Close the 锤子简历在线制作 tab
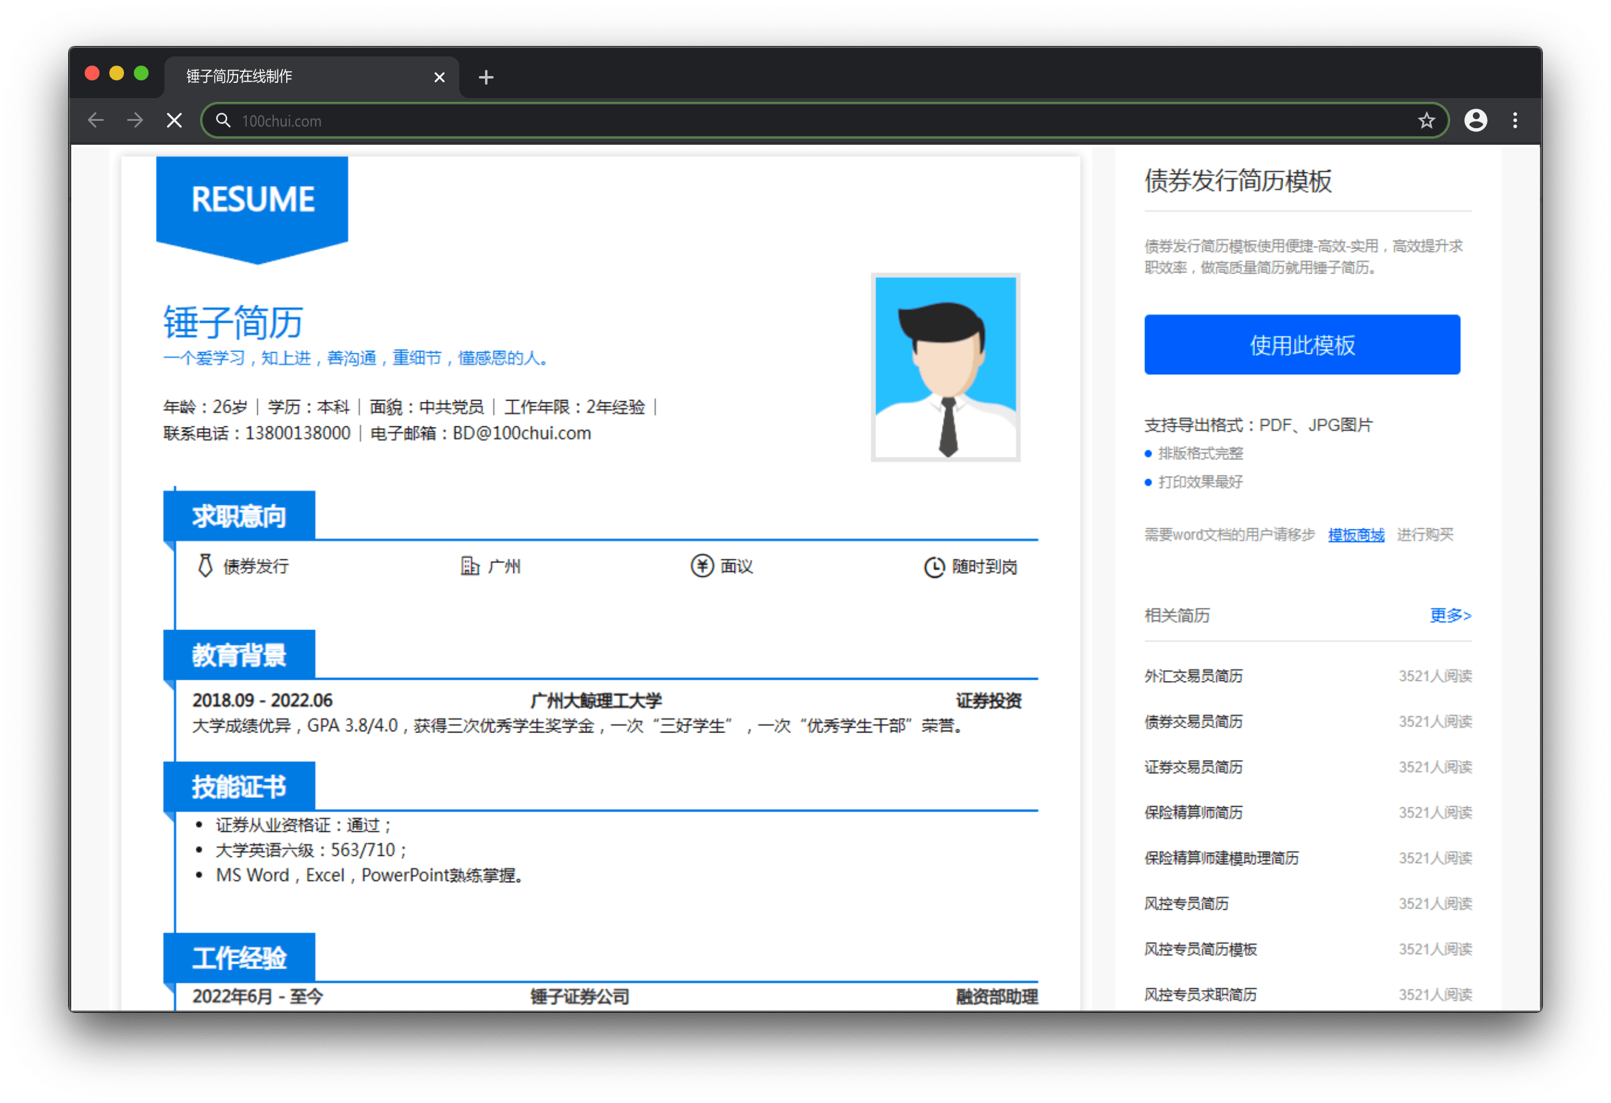Image resolution: width=1611 pixels, height=1103 pixels. tap(439, 77)
